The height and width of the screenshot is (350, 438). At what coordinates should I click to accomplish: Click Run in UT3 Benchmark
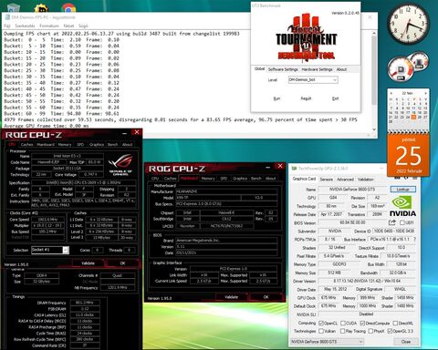coord(276,98)
